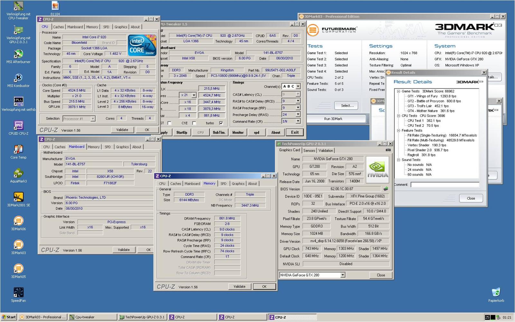Click Select... button in 3DMark03 Tests

347,106
